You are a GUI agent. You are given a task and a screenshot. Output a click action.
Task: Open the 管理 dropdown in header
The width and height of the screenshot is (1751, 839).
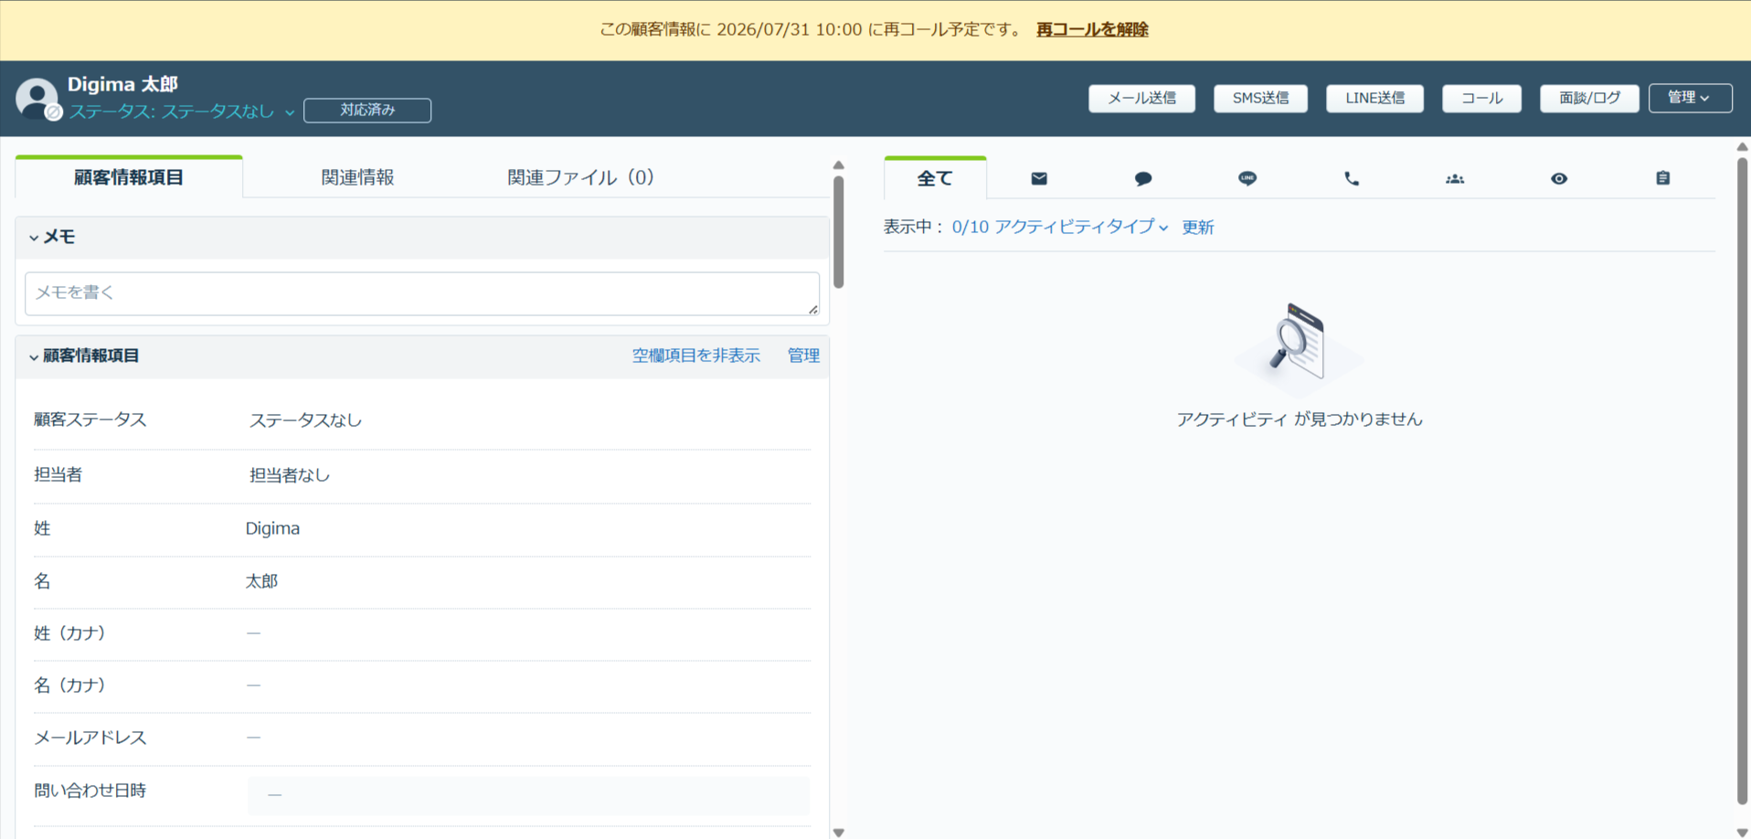click(x=1690, y=98)
